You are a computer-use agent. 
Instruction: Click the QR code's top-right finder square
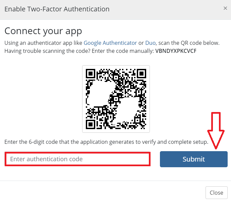click(x=141, y=74)
